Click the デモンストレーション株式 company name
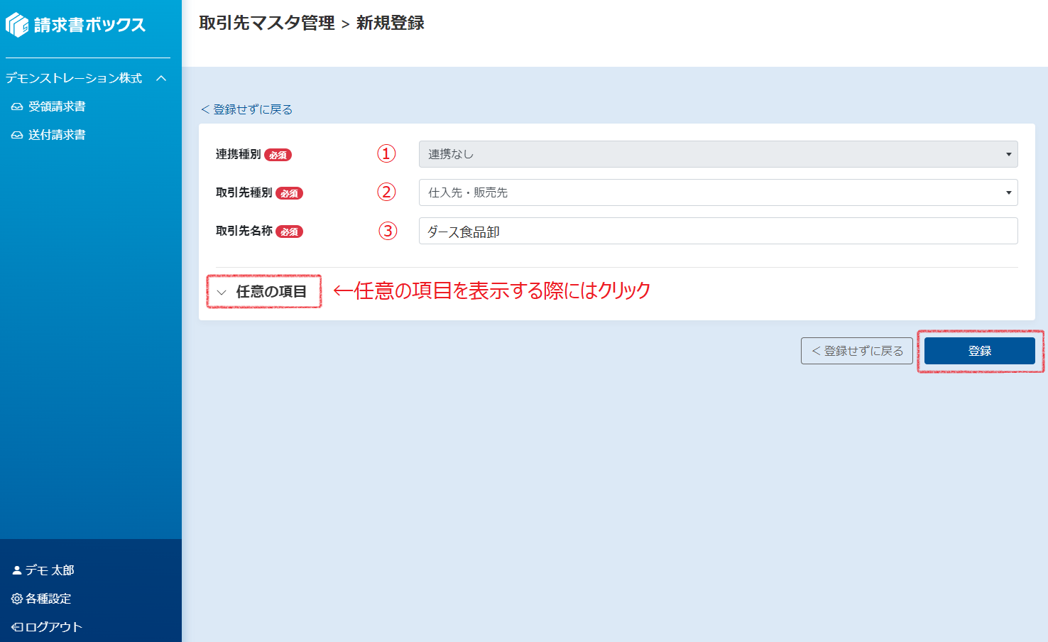 click(74, 78)
